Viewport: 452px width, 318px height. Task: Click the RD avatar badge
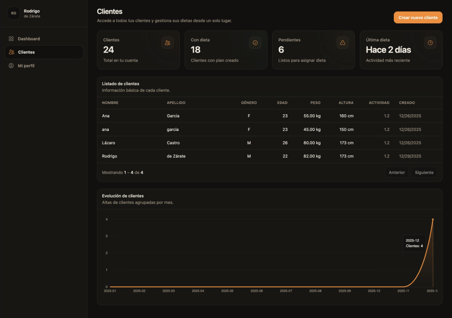coord(14,13)
